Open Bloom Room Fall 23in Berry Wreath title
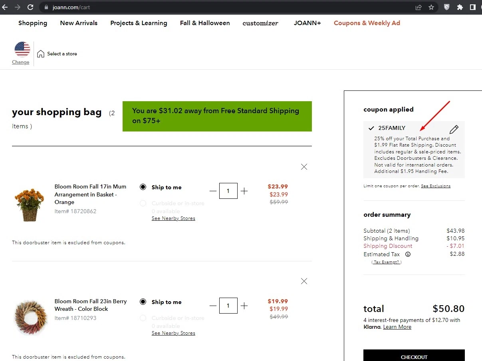Image resolution: width=482 pixels, height=361 pixels. pyautogui.click(x=91, y=305)
